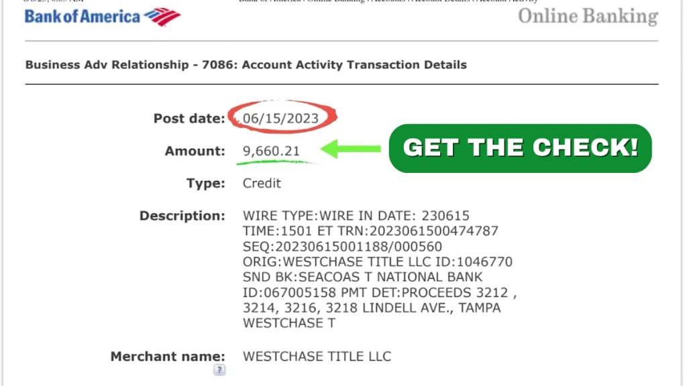
Task: Click the Bank of America flag logo
Action: click(162, 17)
